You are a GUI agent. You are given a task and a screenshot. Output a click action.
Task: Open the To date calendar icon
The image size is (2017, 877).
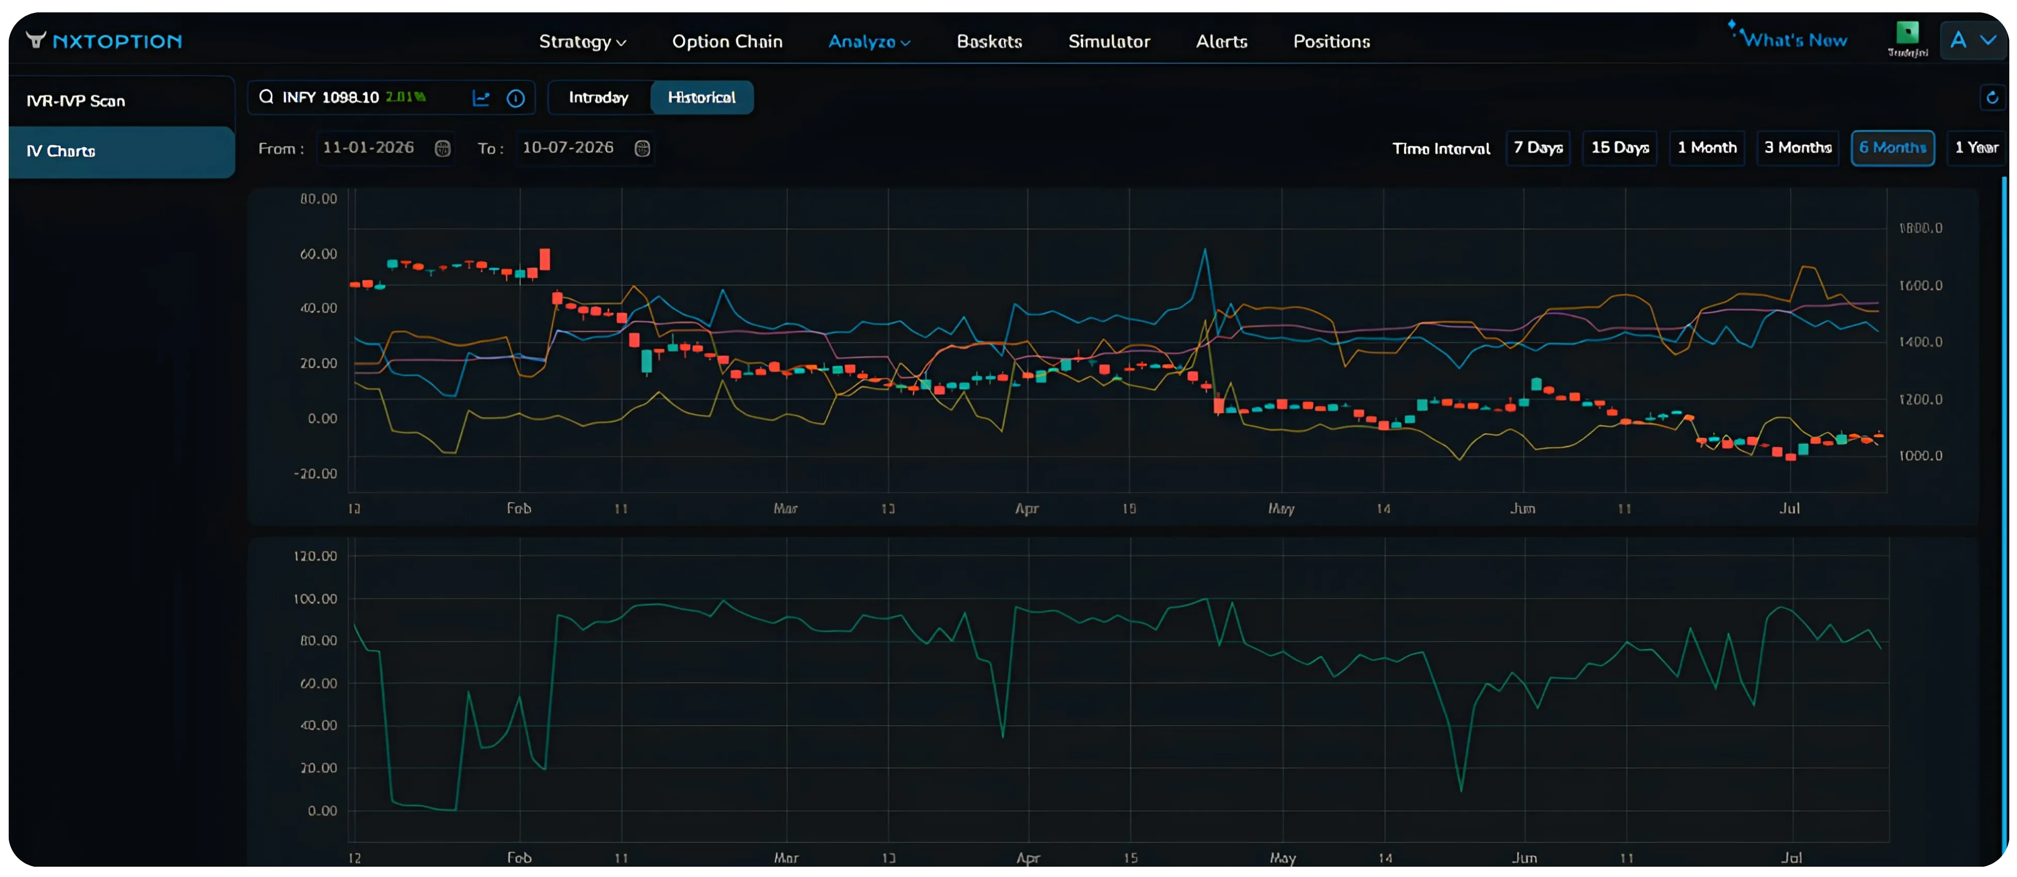(642, 148)
